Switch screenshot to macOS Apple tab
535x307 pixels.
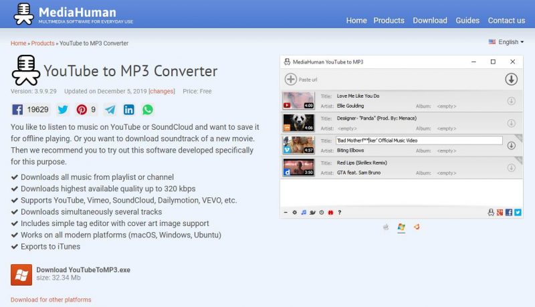coord(386,227)
